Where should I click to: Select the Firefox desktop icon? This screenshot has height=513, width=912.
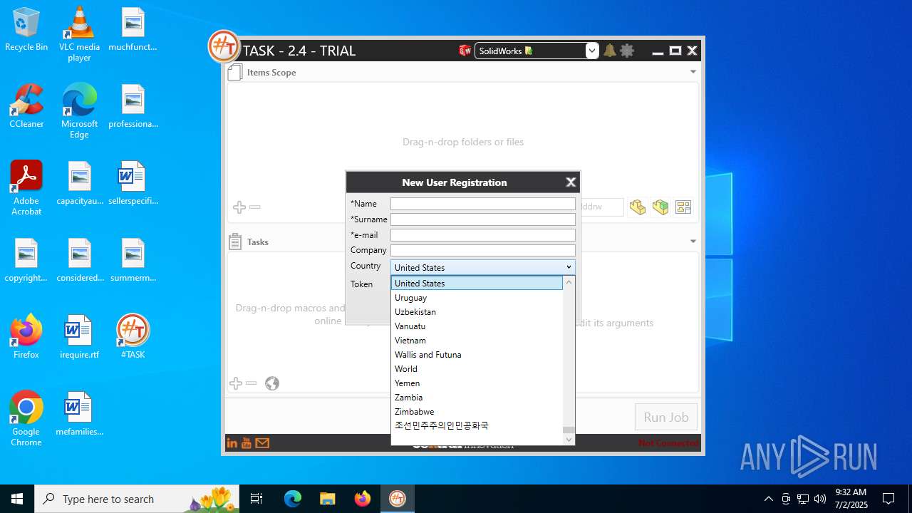(x=26, y=337)
